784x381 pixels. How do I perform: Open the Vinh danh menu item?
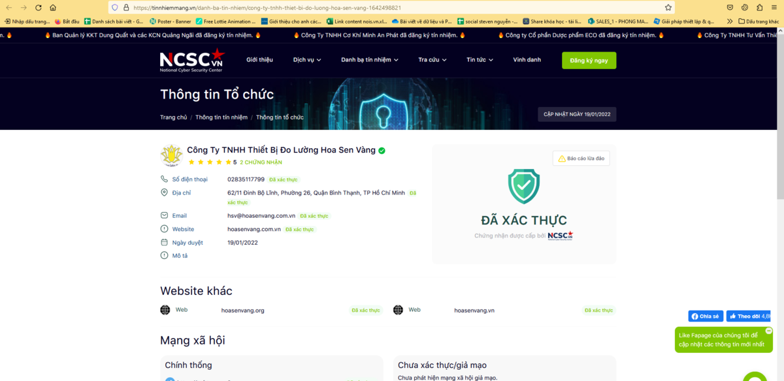(x=527, y=60)
